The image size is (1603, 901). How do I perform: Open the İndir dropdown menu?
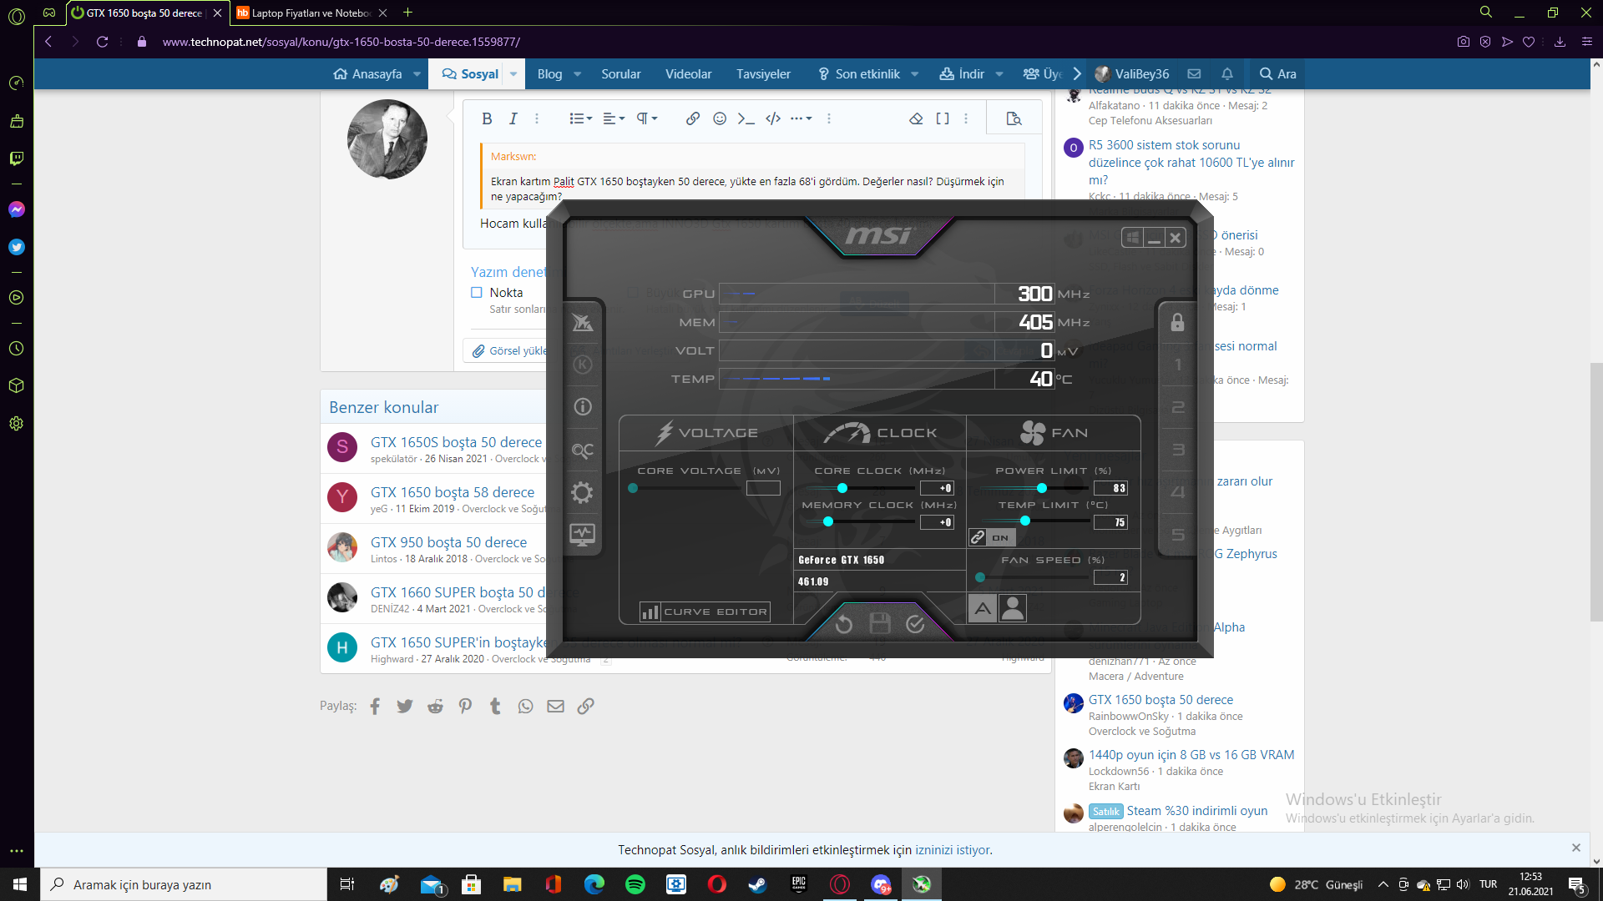pyautogui.click(x=999, y=74)
